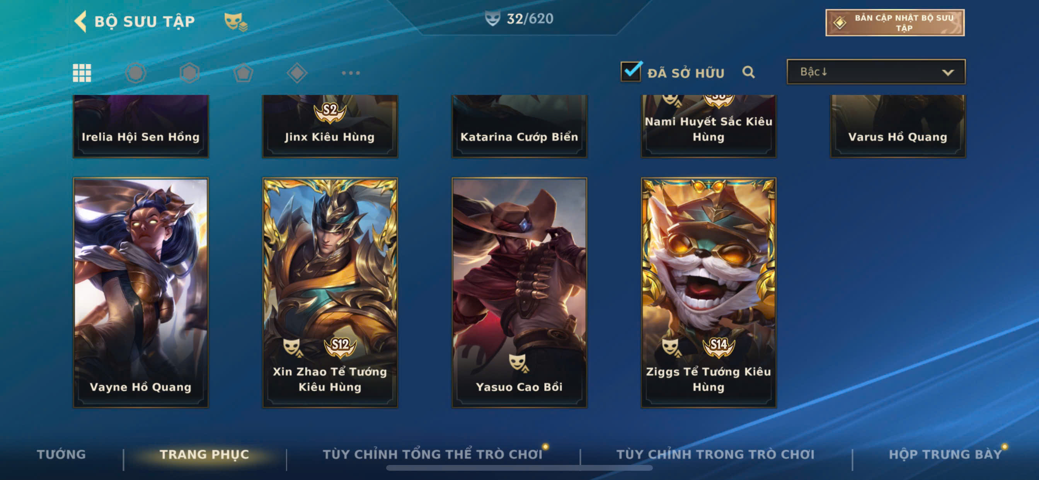Click Bản Cập Nhật Bộ Sưu Tập button

pyautogui.click(x=895, y=22)
